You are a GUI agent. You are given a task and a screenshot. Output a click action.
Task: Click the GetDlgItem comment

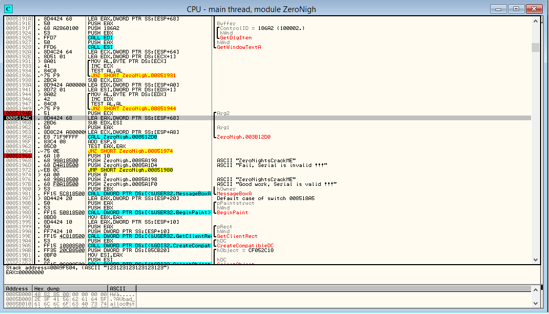(x=236, y=37)
